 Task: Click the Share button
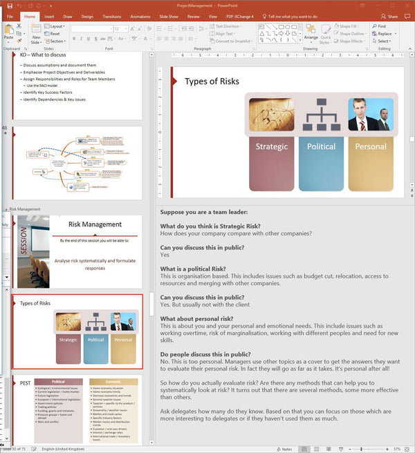(389, 17)
